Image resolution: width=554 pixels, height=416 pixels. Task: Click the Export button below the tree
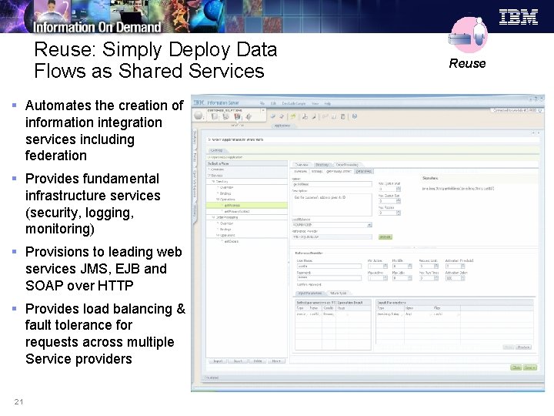pos(238,361)
